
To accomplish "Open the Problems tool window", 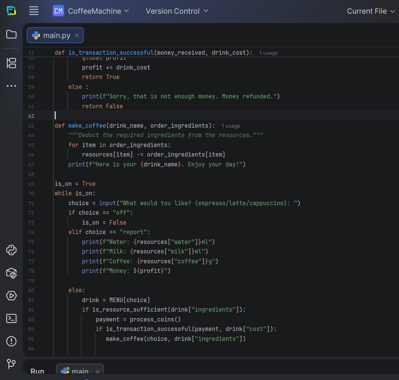I will [11, 341].
